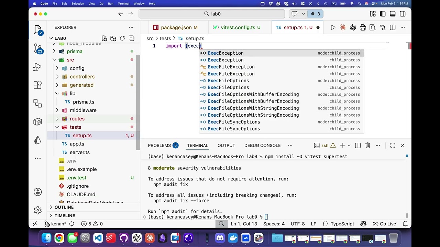
Task: Maximize the panel size
Action: click(393, 145)
